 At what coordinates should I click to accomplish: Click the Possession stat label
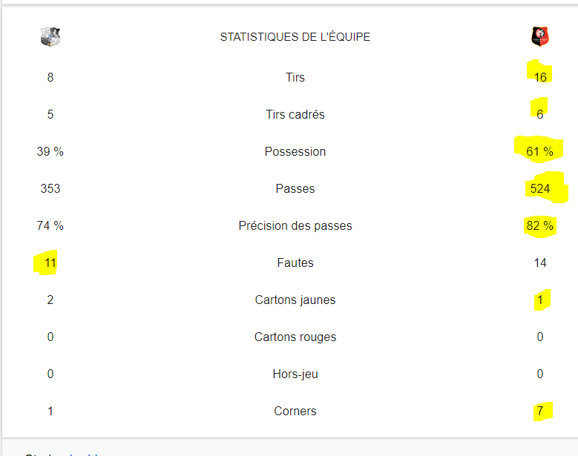pos(295,151)
